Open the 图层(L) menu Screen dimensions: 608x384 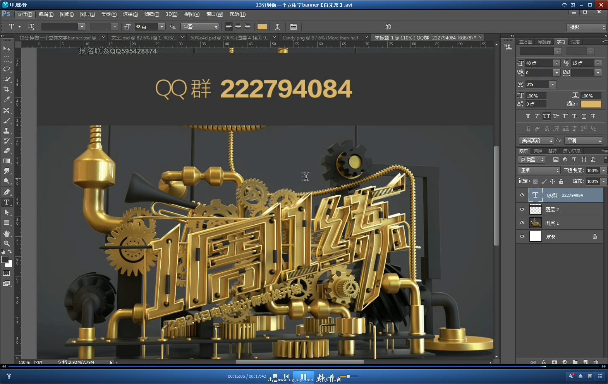pos(87,14)
